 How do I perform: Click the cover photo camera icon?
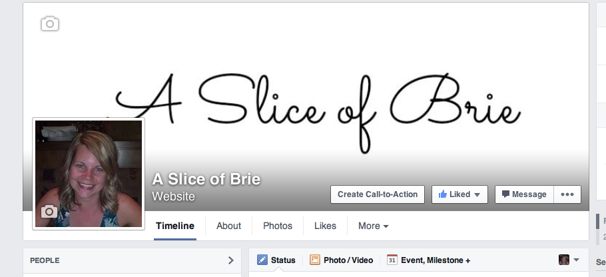(50, 24)
